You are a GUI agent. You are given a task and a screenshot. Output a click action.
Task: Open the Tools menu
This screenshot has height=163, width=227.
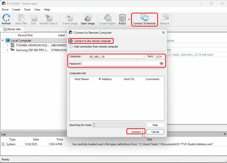tap(27, 10)
